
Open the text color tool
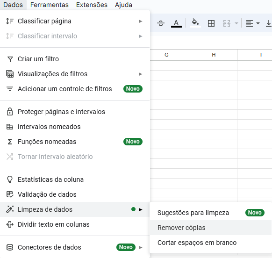tap(176, 23)
